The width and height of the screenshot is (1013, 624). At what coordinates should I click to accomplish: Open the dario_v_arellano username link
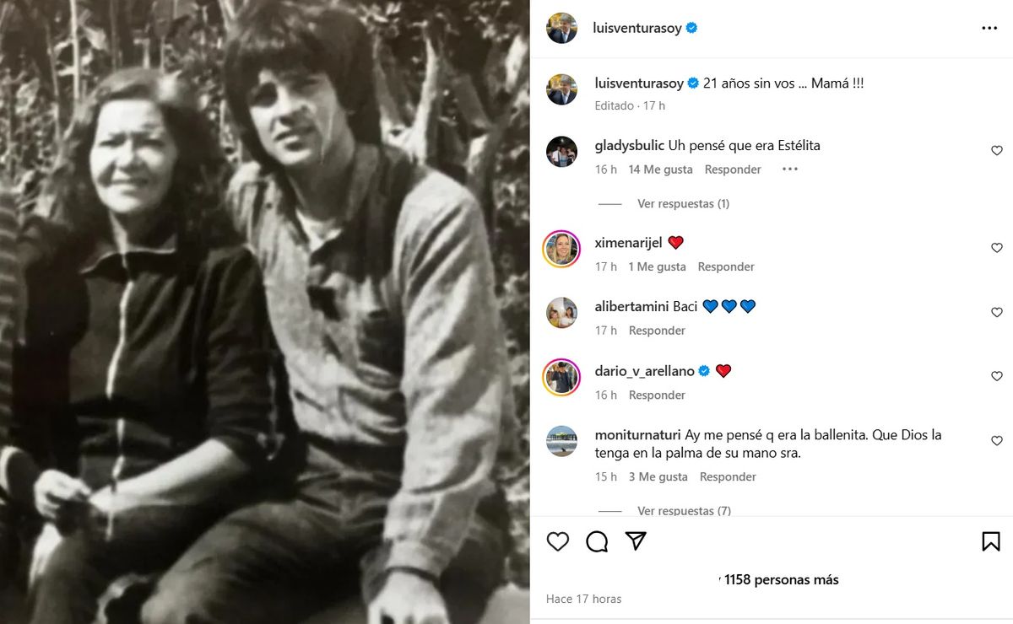coord(644,371)
